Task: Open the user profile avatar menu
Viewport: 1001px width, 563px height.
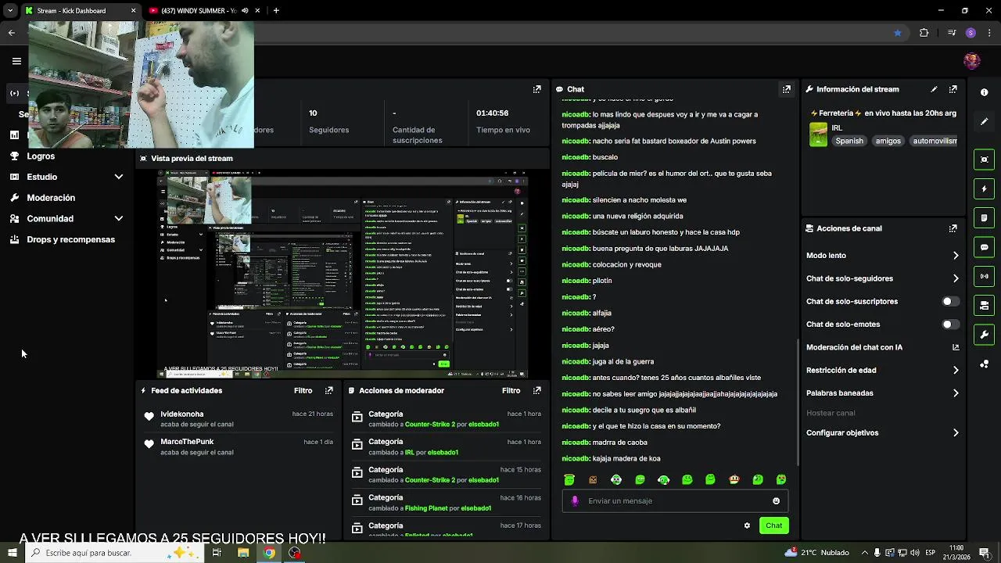Action: pyautogui.click(x=972, y=61)
